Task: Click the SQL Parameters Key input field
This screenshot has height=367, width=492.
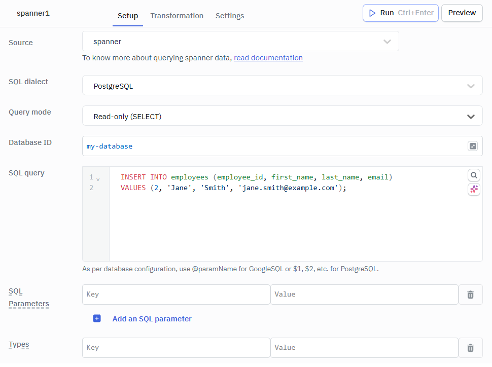Action: pyautogui.click(x=176, y=295)
